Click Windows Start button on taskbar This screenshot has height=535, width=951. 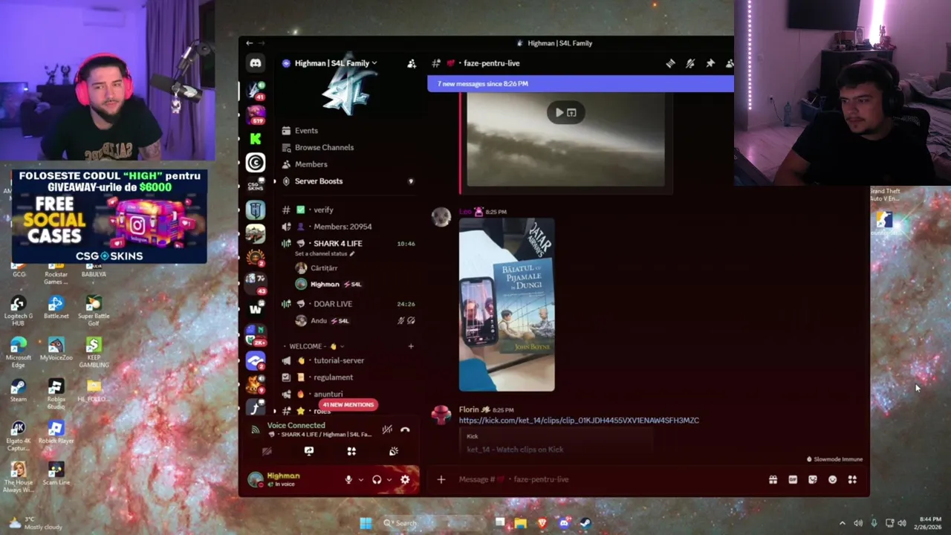click(x=366, y=523)
